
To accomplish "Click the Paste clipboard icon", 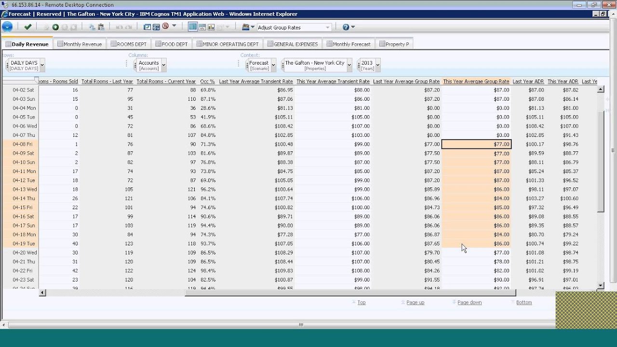I will click(101, 27).
